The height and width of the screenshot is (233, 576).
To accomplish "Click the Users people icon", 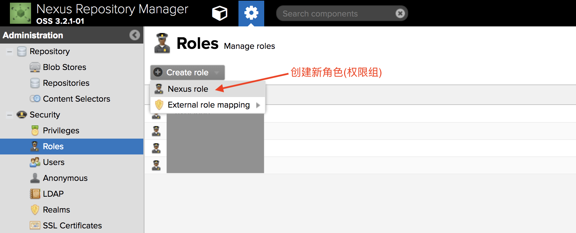I will (x=35, y=162).
